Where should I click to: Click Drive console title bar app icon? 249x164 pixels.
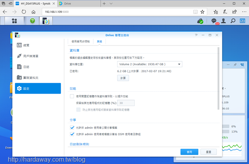[17, 35]
